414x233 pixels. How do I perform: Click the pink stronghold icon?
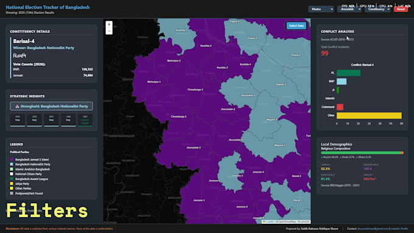tap(17, 106)
